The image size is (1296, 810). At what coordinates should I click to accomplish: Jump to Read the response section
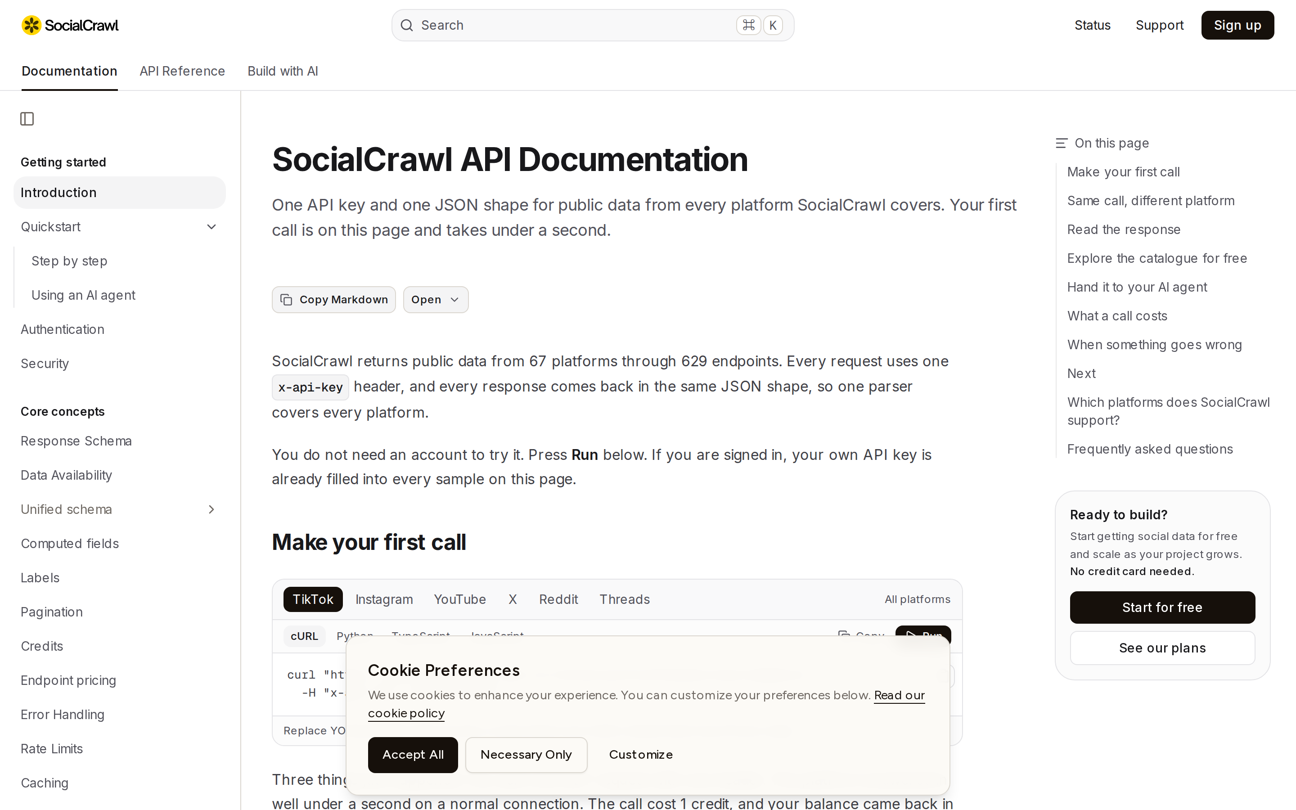[x=1124, y=230]
